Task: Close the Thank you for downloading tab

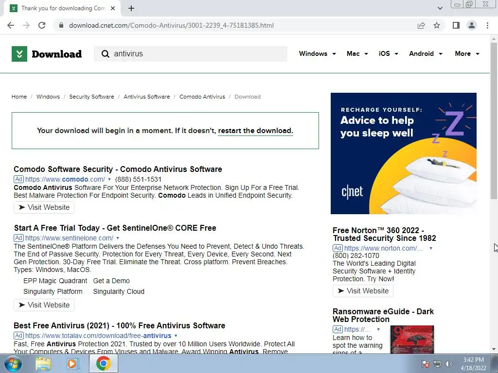Action: tap(113, 8)
